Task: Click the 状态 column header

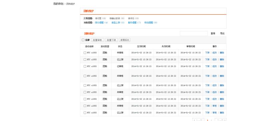Action: [x=120, y=46]
